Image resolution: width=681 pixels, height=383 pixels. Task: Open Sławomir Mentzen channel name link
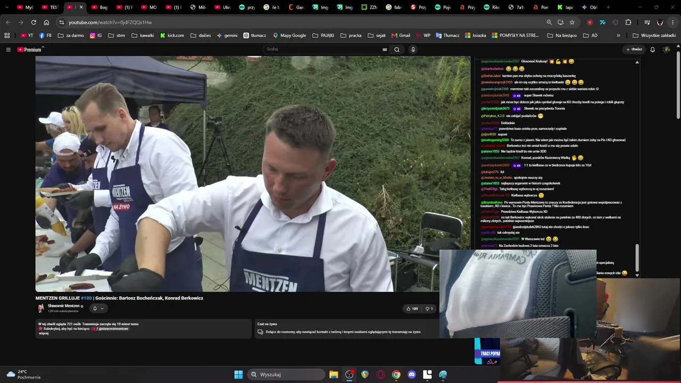(64, 306)
